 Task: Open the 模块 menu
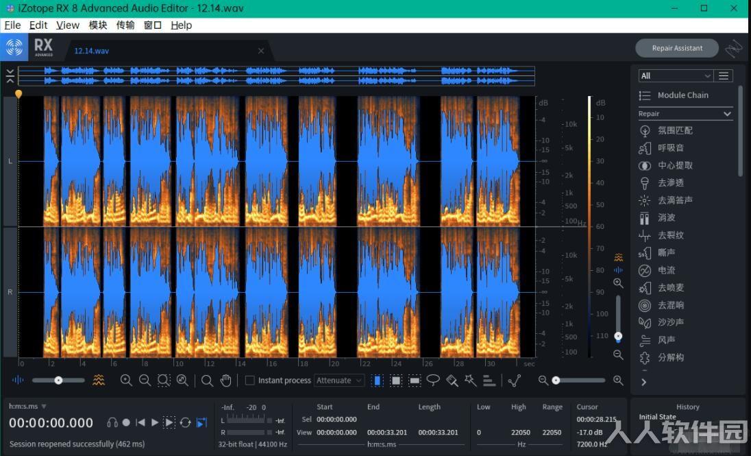click(x=98, y=25)
